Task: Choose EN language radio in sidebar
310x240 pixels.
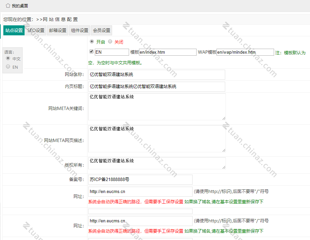Action: 8,66
